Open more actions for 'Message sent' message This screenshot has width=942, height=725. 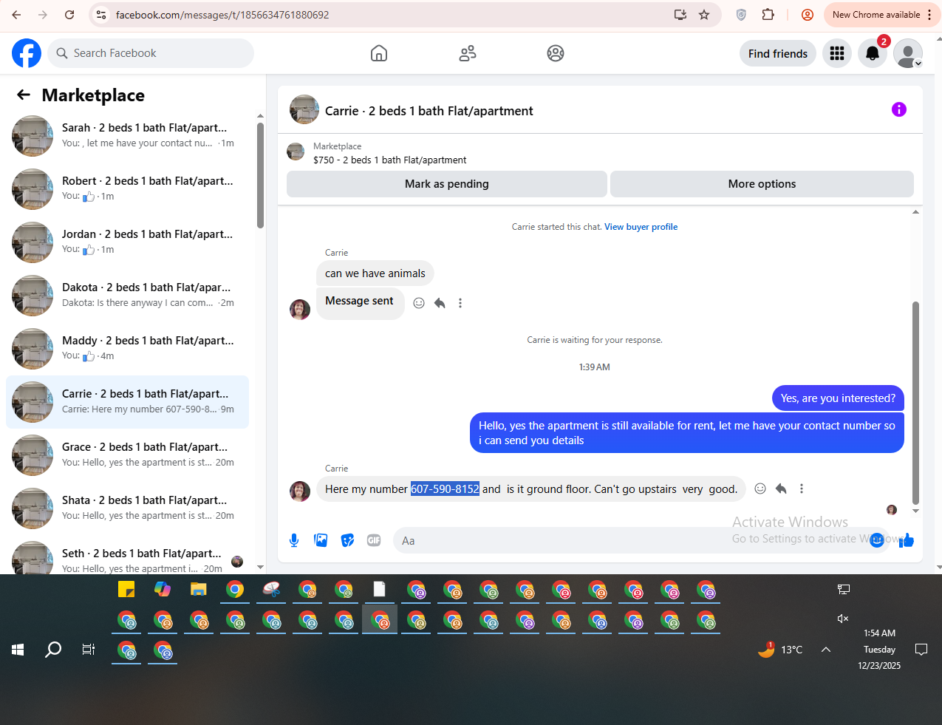460,303
